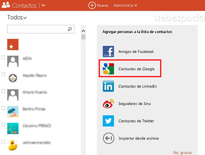
Task: Click the Facebook logo icon
Action: (x=108, y=51)
